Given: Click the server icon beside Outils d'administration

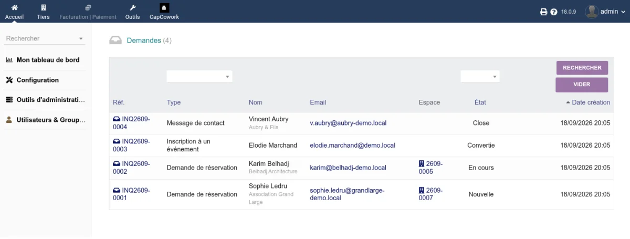Looking at the screenshot, I should pos(9,100).
